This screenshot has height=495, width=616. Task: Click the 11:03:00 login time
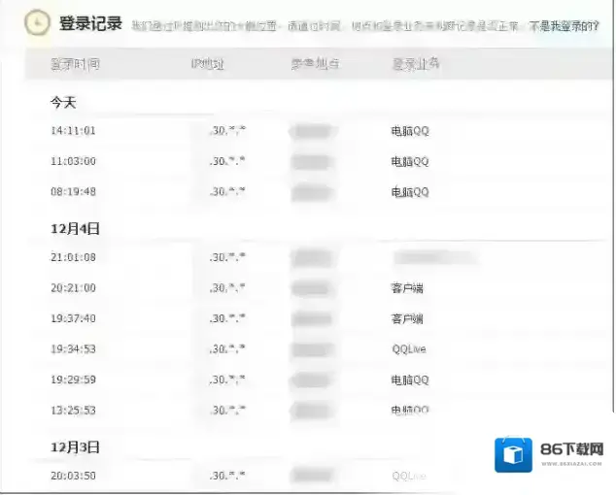[x=73, y=161]
